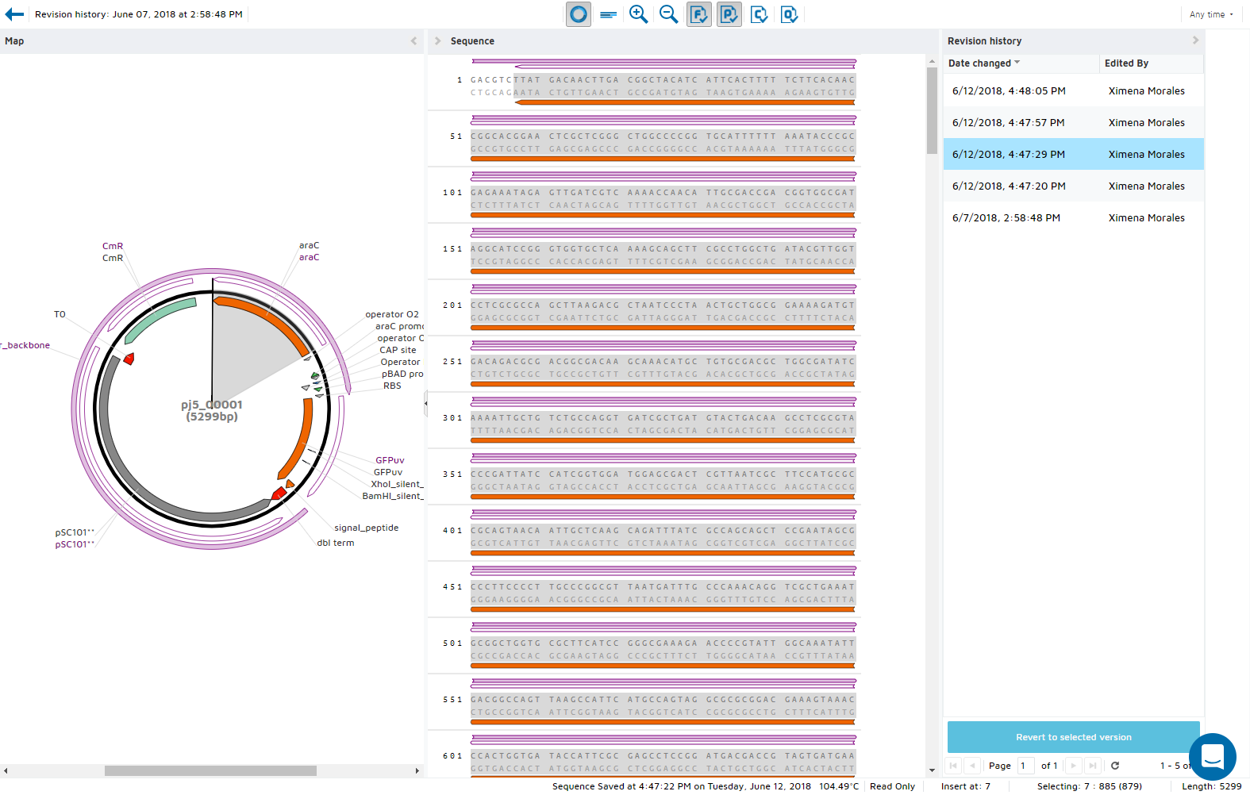The image size is (1250, 795).
Task: Go to next page of revisions
Action: 1074,766
